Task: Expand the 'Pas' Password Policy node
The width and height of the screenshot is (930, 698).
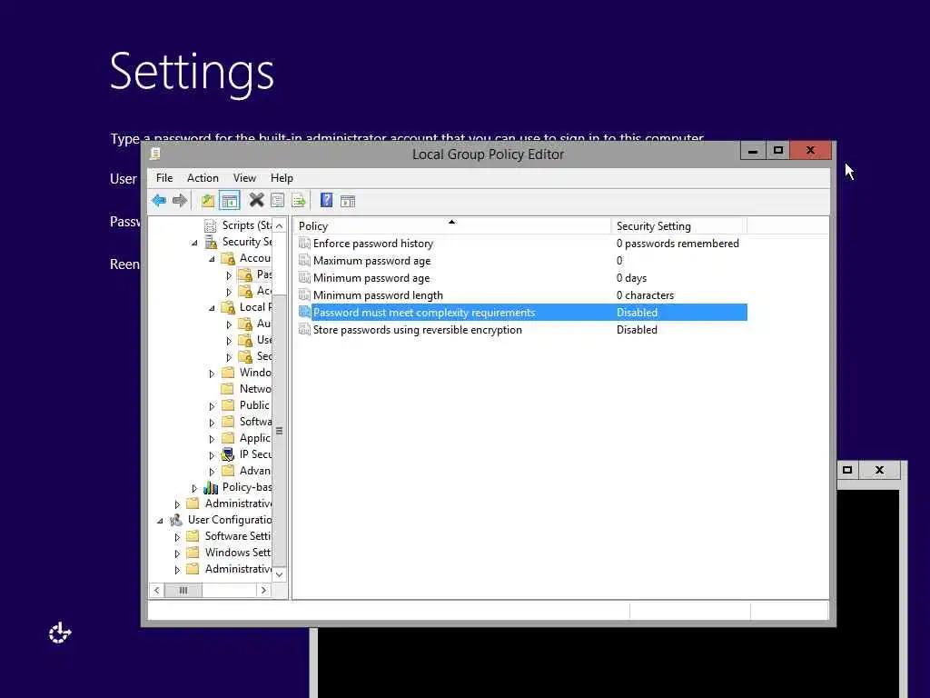Action: click(x=229, y=275)
